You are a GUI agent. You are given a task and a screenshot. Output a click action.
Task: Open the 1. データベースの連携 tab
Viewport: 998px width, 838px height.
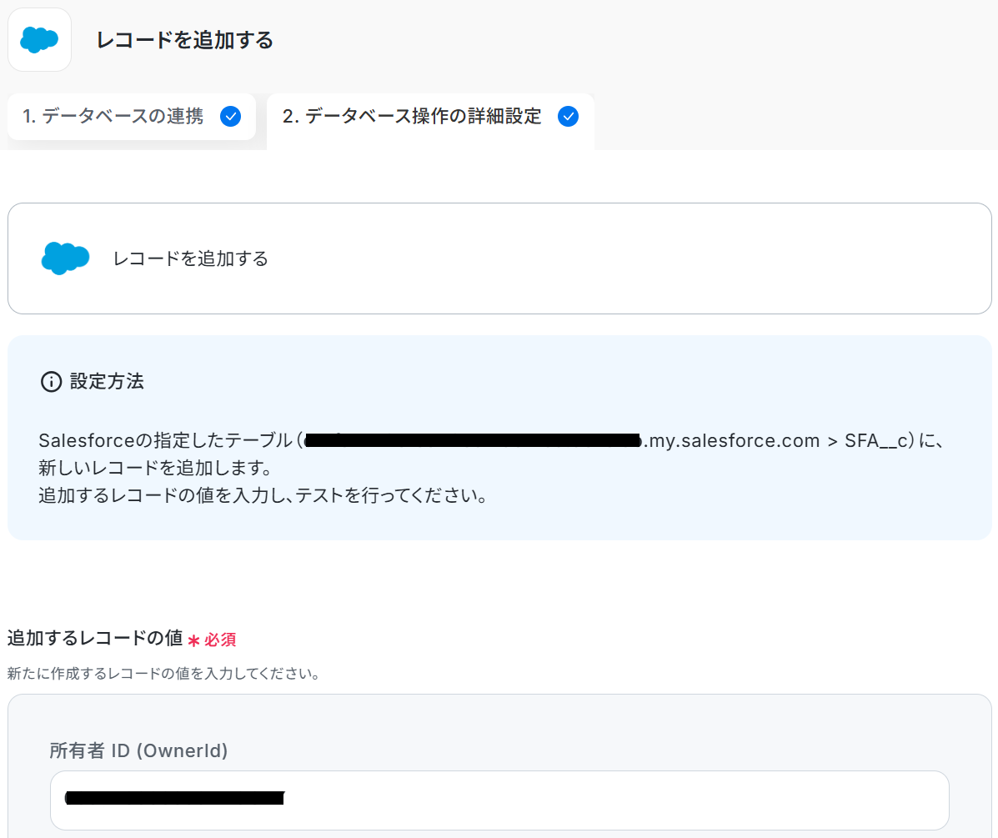point(132,117)
